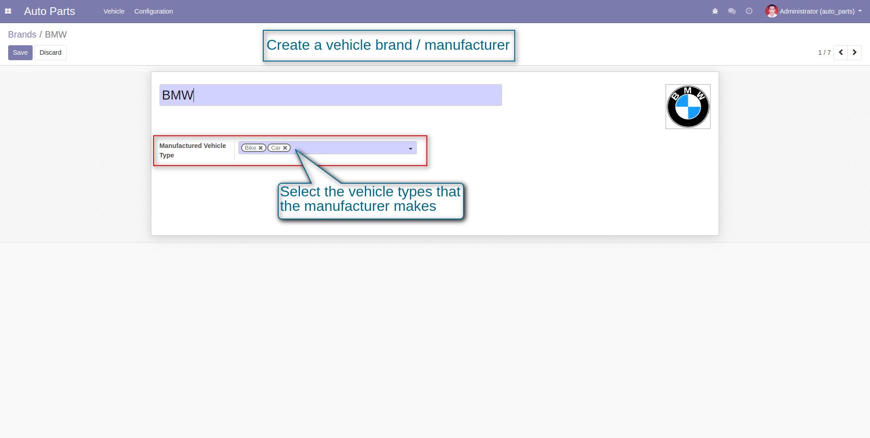Expand the vehicle type dropdown arrow
Screen dimensions: 870x438
411,148
